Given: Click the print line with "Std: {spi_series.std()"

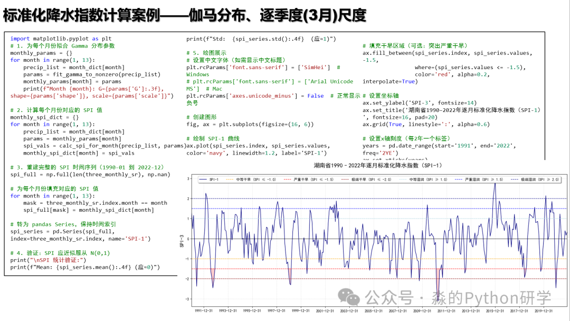Looking at the screenshot, I should click(261, 39).
